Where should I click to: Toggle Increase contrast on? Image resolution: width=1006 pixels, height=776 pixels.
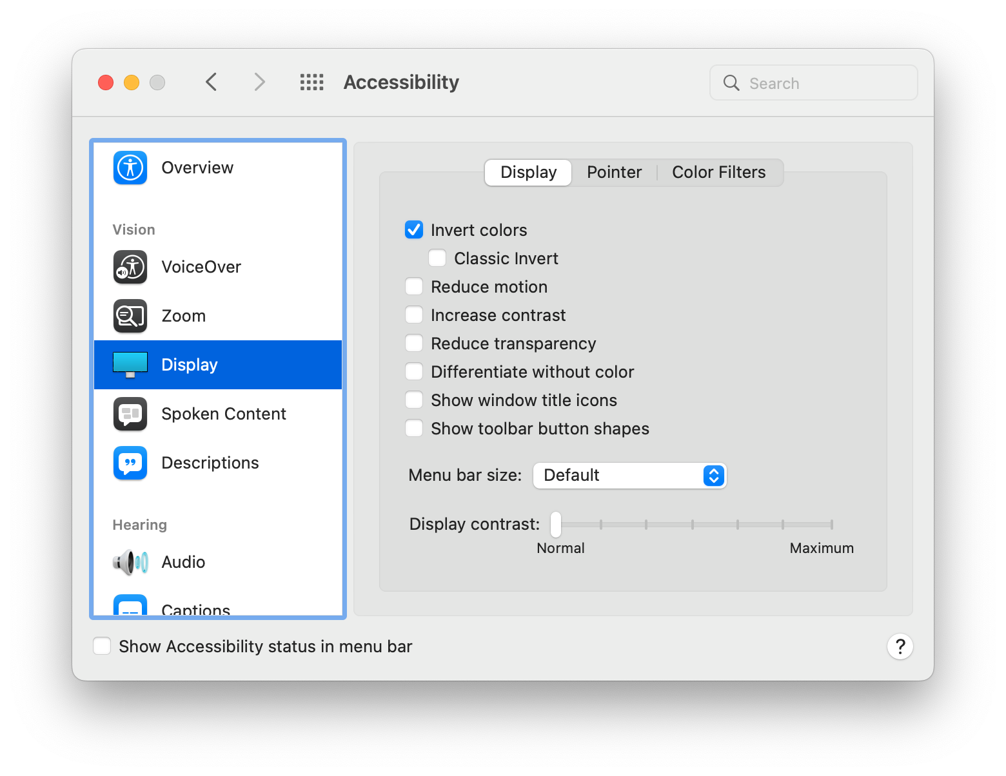413,315
